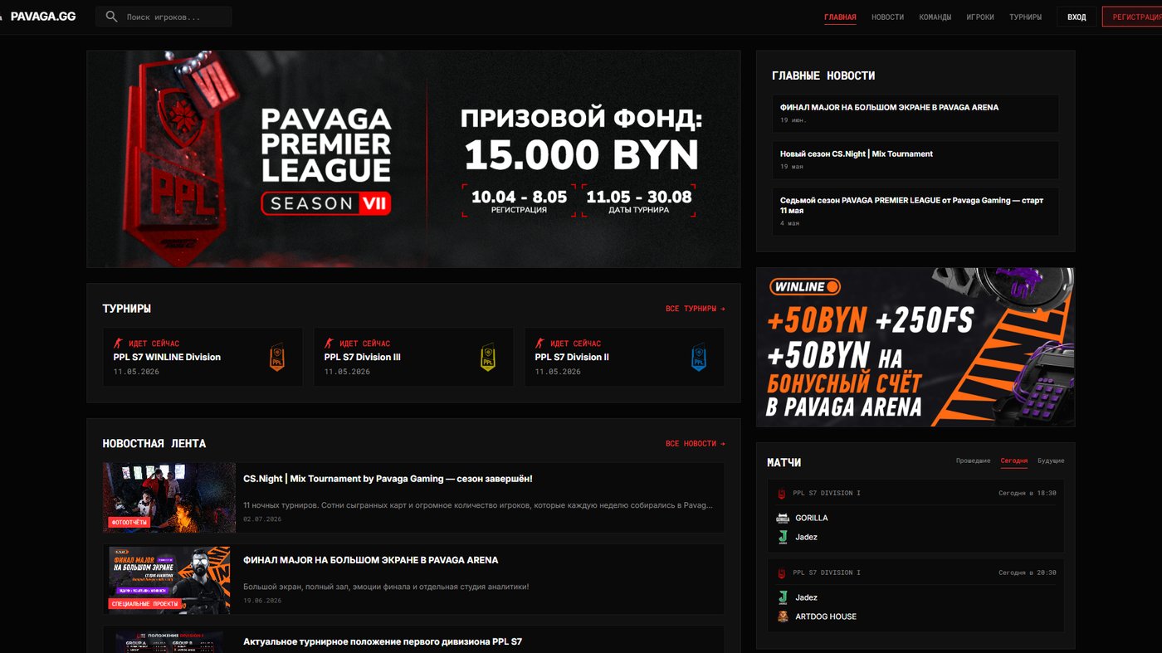Go to the ИГРОКИ page

980,17
